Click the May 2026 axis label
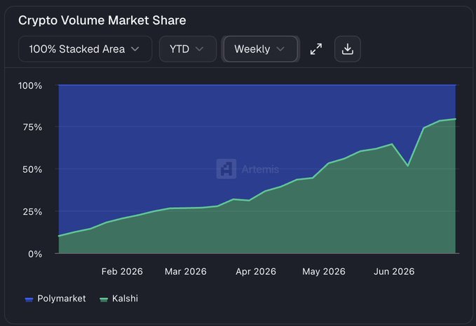This screenshot has height=326, width=476. click(324, 271)
